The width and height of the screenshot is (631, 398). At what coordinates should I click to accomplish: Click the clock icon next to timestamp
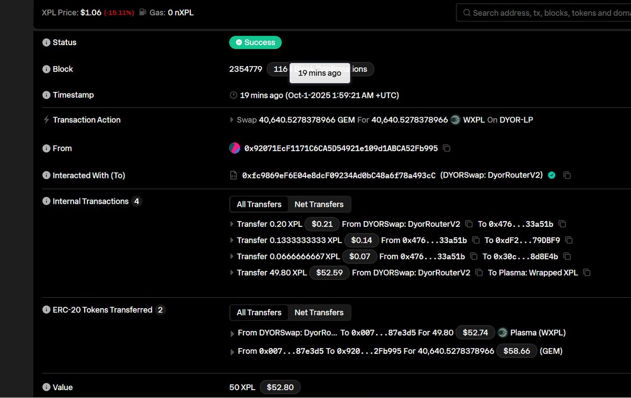click(233, 96)
